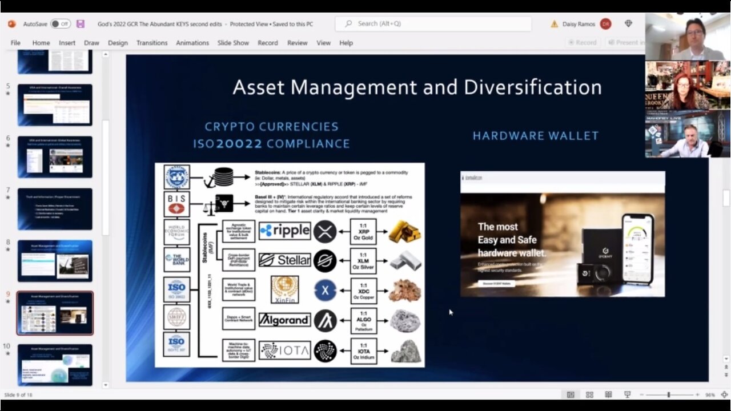The width and height of the screenshot is (731, 411).
Task: Switch to Normal view in status bar
Action: [x=571, y=394]
